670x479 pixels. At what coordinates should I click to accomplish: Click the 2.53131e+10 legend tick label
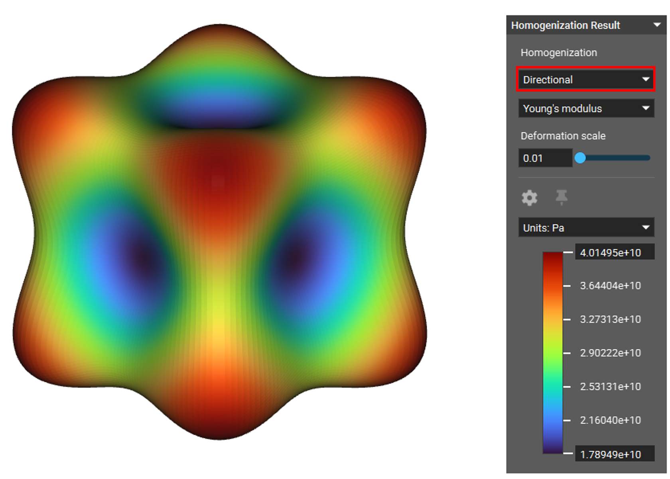pyautogui.click(x=610, y=387)
